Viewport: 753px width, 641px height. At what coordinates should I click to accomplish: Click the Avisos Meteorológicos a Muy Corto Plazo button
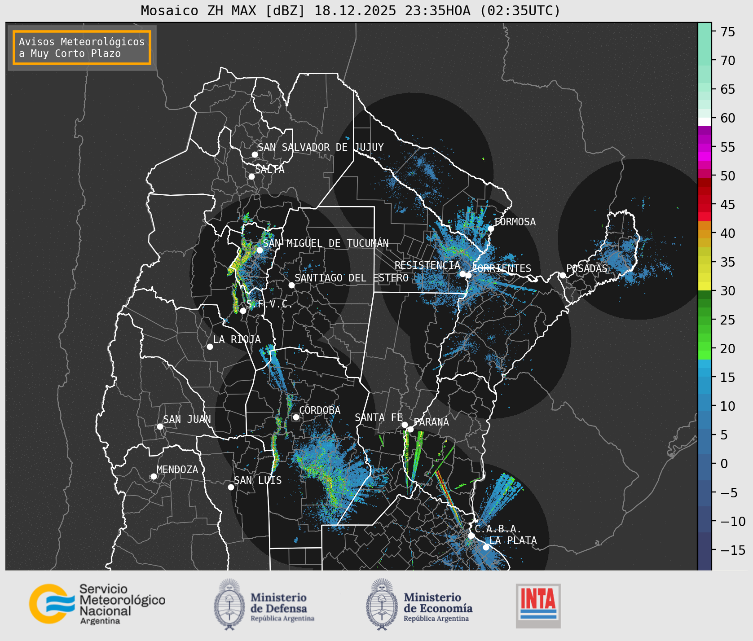(82, 48)
